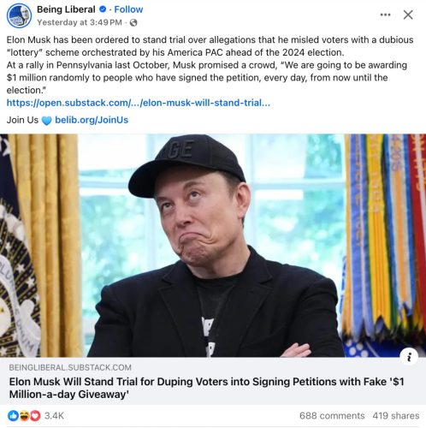Image resolution: width=426 pixels, height=428 pixels.
Task: Open the belib.org/JoinUs link
Action: 92,120
